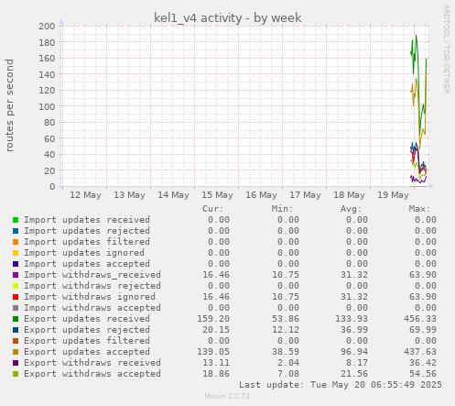Click the 'Import withdraws rejected' legend label
Image resolution: width=455 pixels, height=406 pixels.
pyautogui.click(x=92, y=286)
